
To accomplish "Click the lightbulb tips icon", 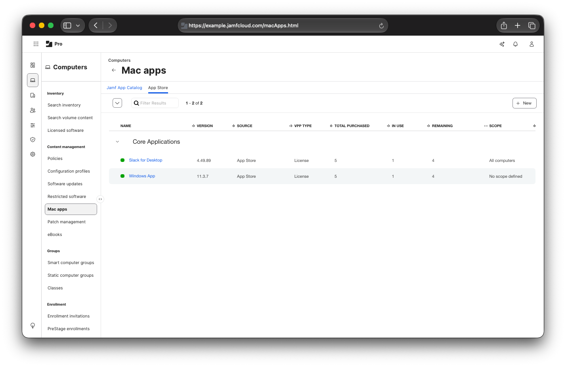I will [x=33, y=325].
